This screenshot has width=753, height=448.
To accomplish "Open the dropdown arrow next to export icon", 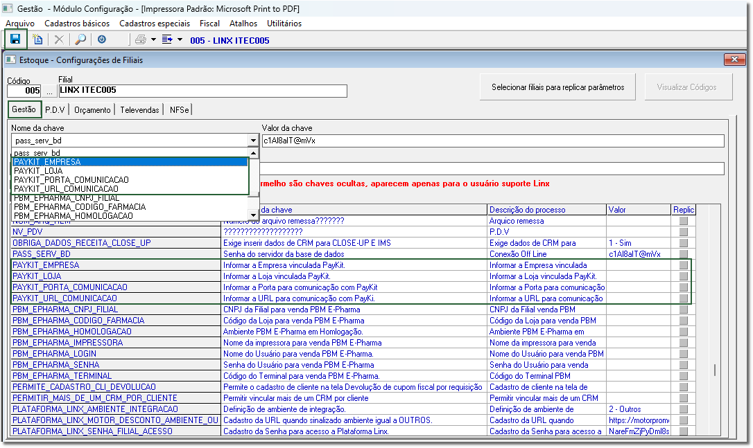I will (180, 39).
